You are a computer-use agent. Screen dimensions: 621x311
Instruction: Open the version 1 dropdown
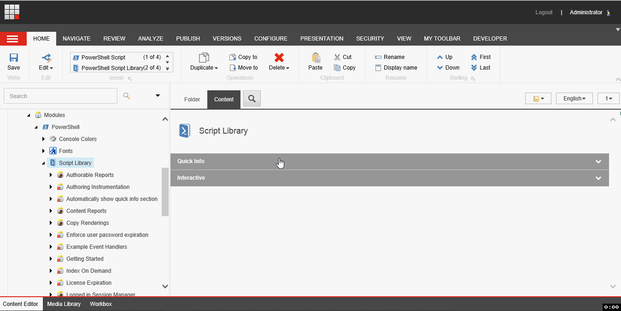click(609, 98)
